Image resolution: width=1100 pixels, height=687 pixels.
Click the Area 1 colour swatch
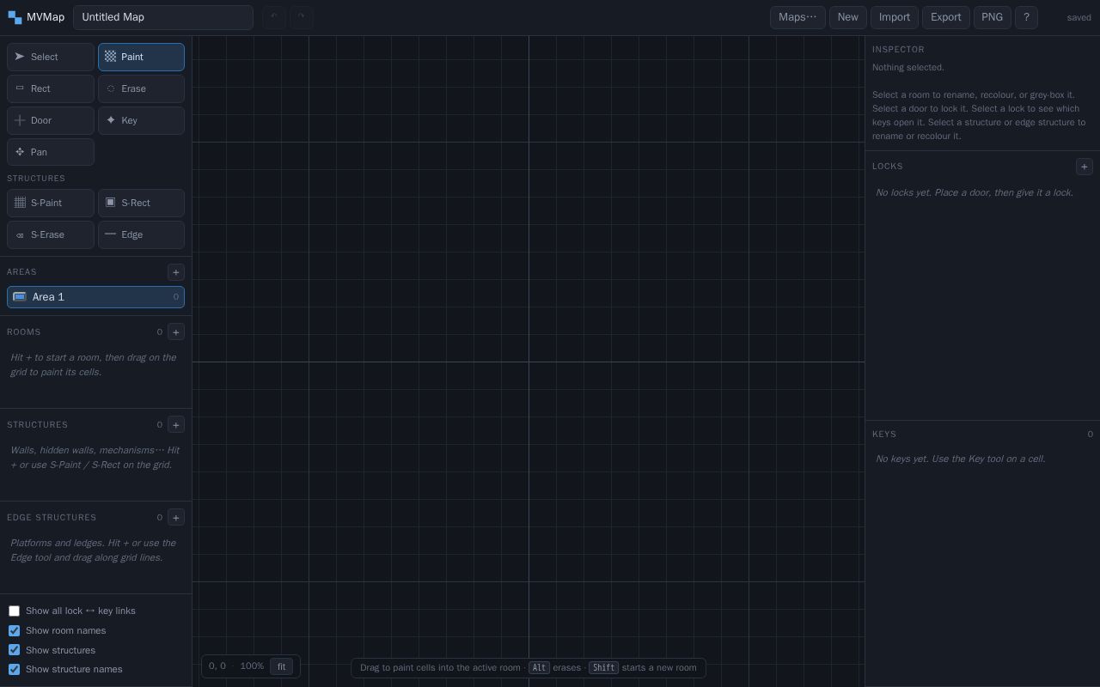pyautogui.click(x=20, y=297)
